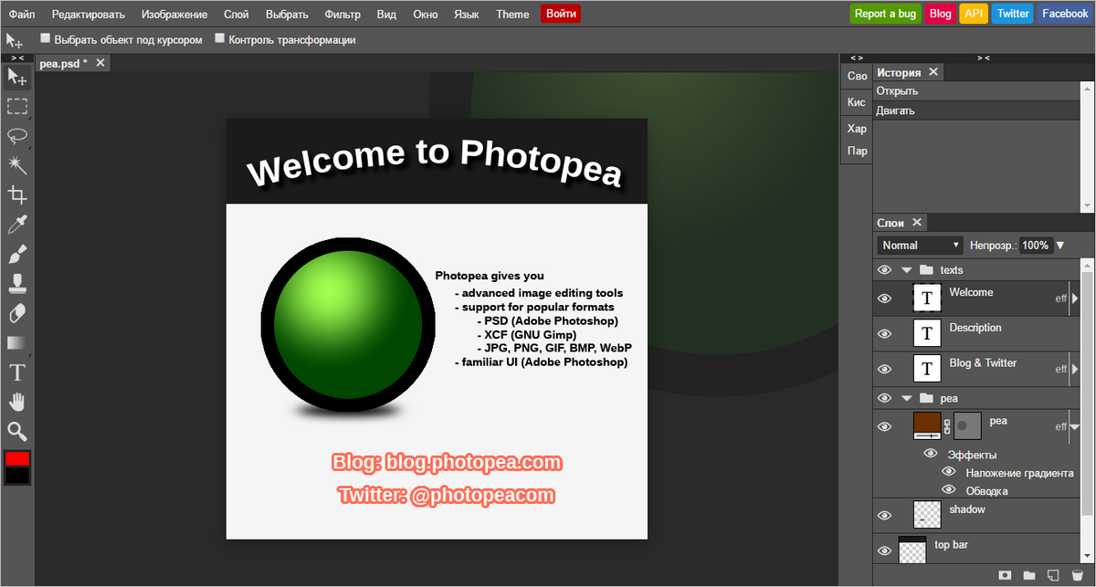Open the Blog link button
The width and height of the screenshot is (1096, 587).
941,14
